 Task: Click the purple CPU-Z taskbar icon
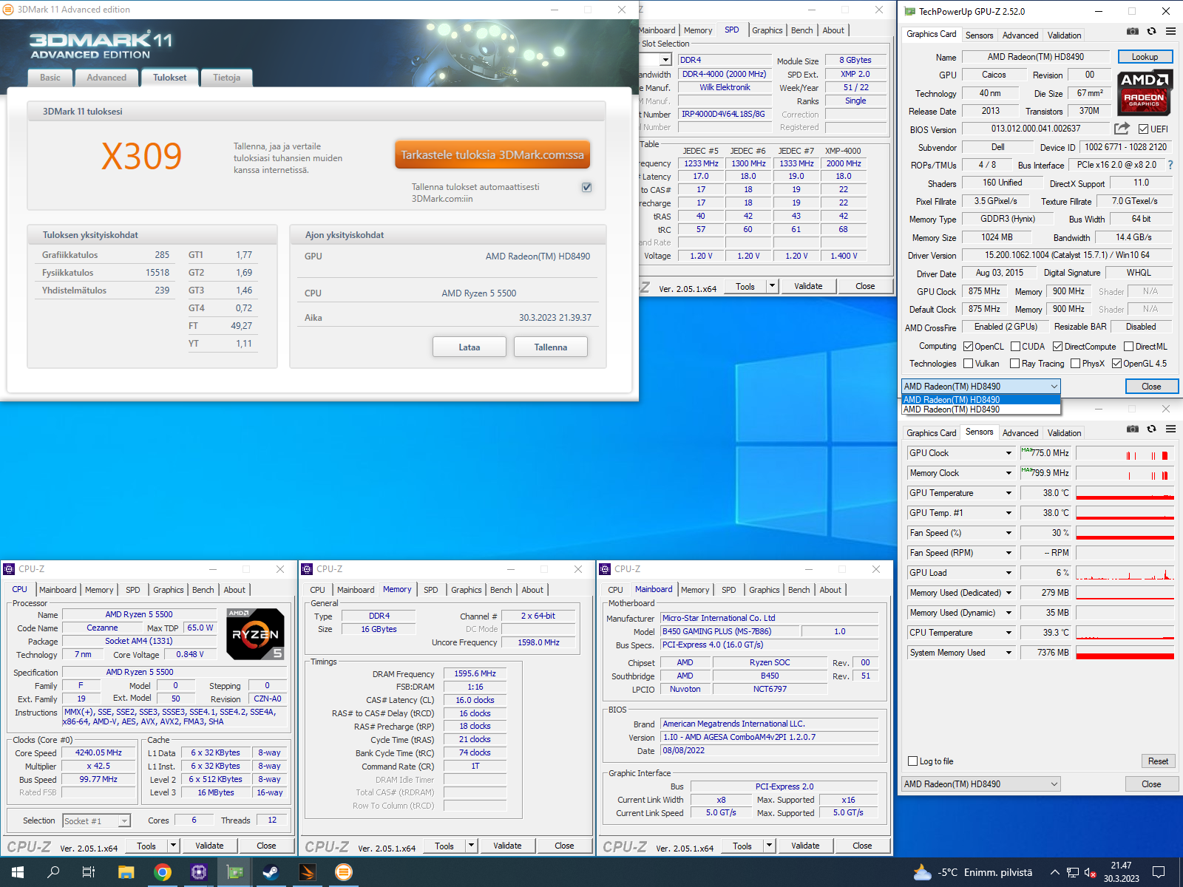[x=199, y=872]
